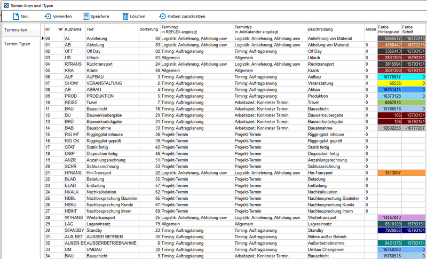
Task: Click the Kuzname column header
Action: (x=75, y=29)
